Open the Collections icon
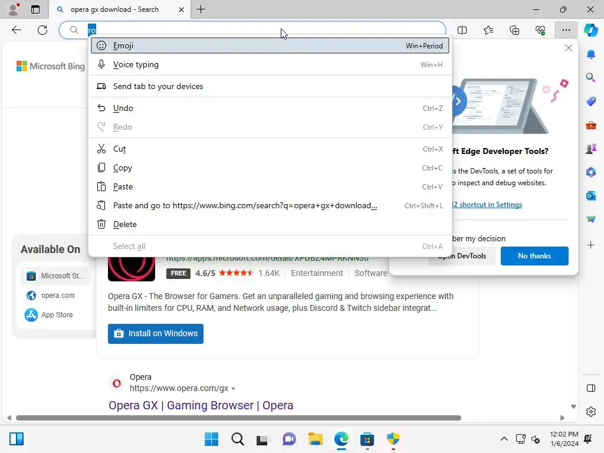Viewport: 604px width, 453px height. (514, 30)
